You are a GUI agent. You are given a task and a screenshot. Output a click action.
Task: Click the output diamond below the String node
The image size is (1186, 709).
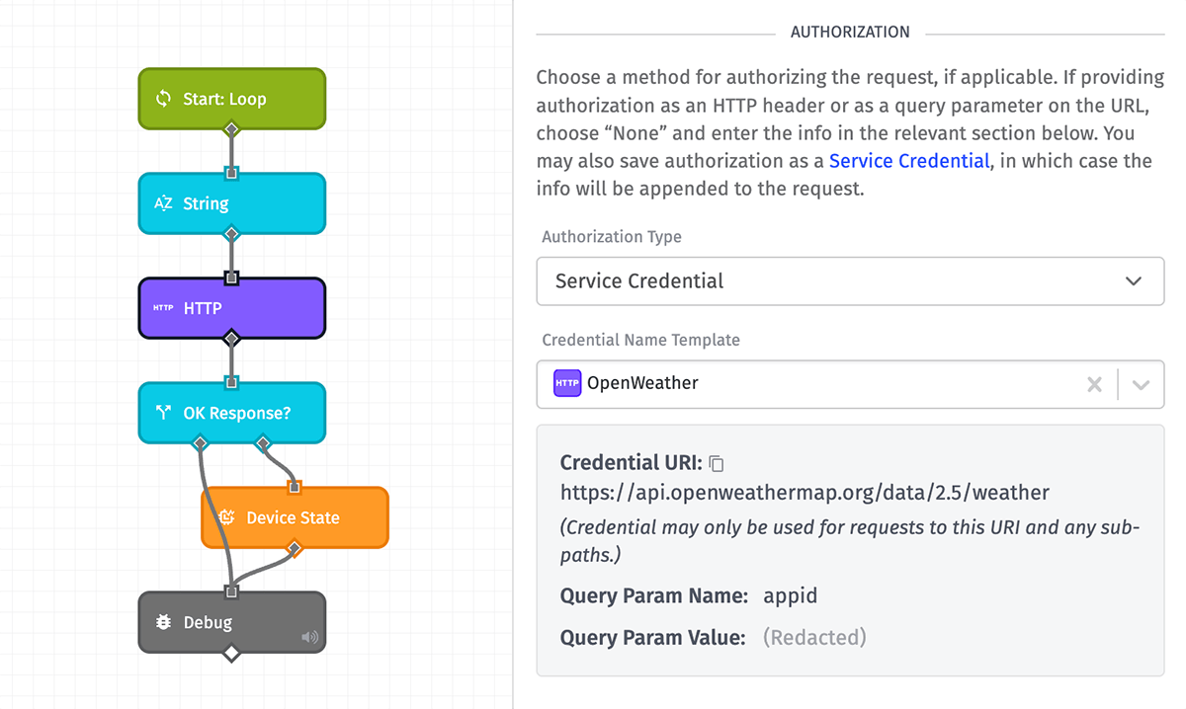231,234
